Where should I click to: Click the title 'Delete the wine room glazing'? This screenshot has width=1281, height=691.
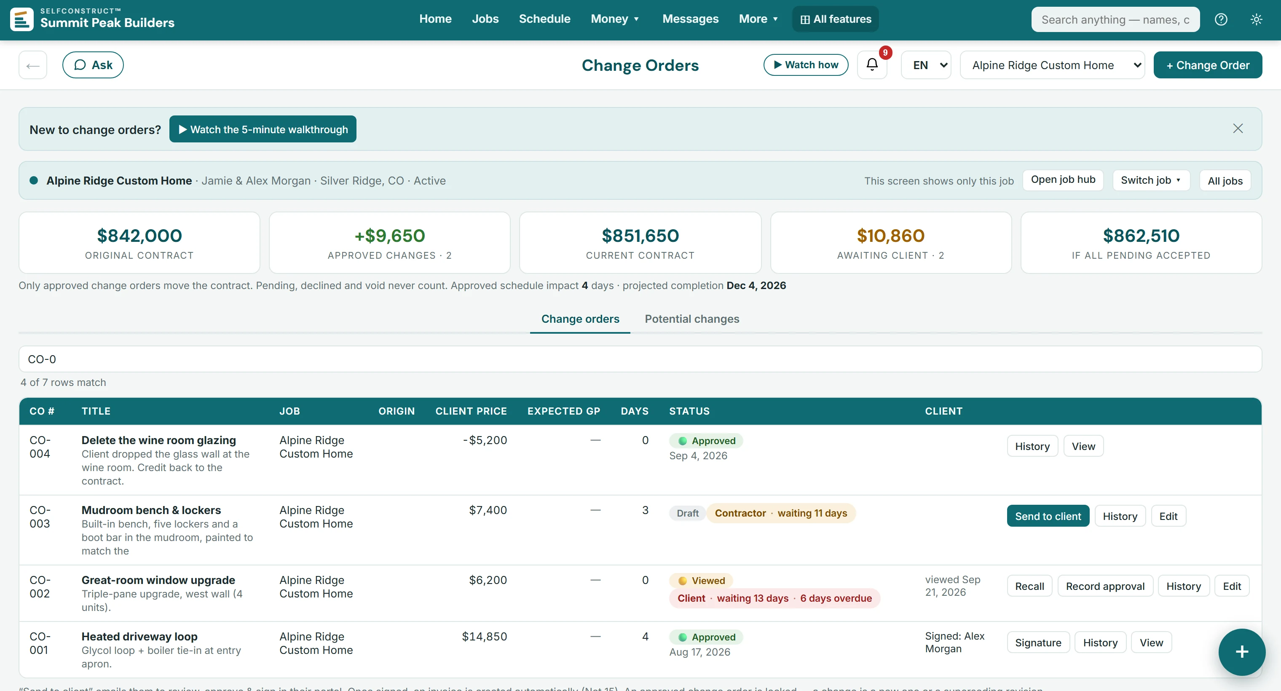tap(158, 440)
